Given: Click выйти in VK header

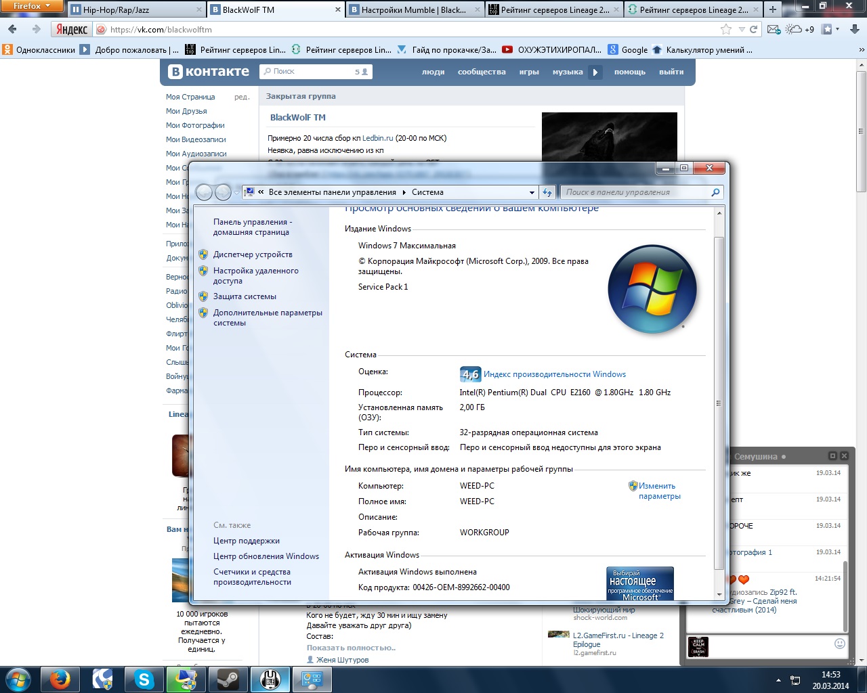Looking at the screenshot, I should (671, 72).
